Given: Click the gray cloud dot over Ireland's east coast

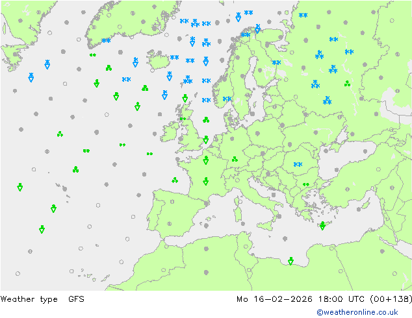Looking at the screenshot, I should (x=180, y=138).
